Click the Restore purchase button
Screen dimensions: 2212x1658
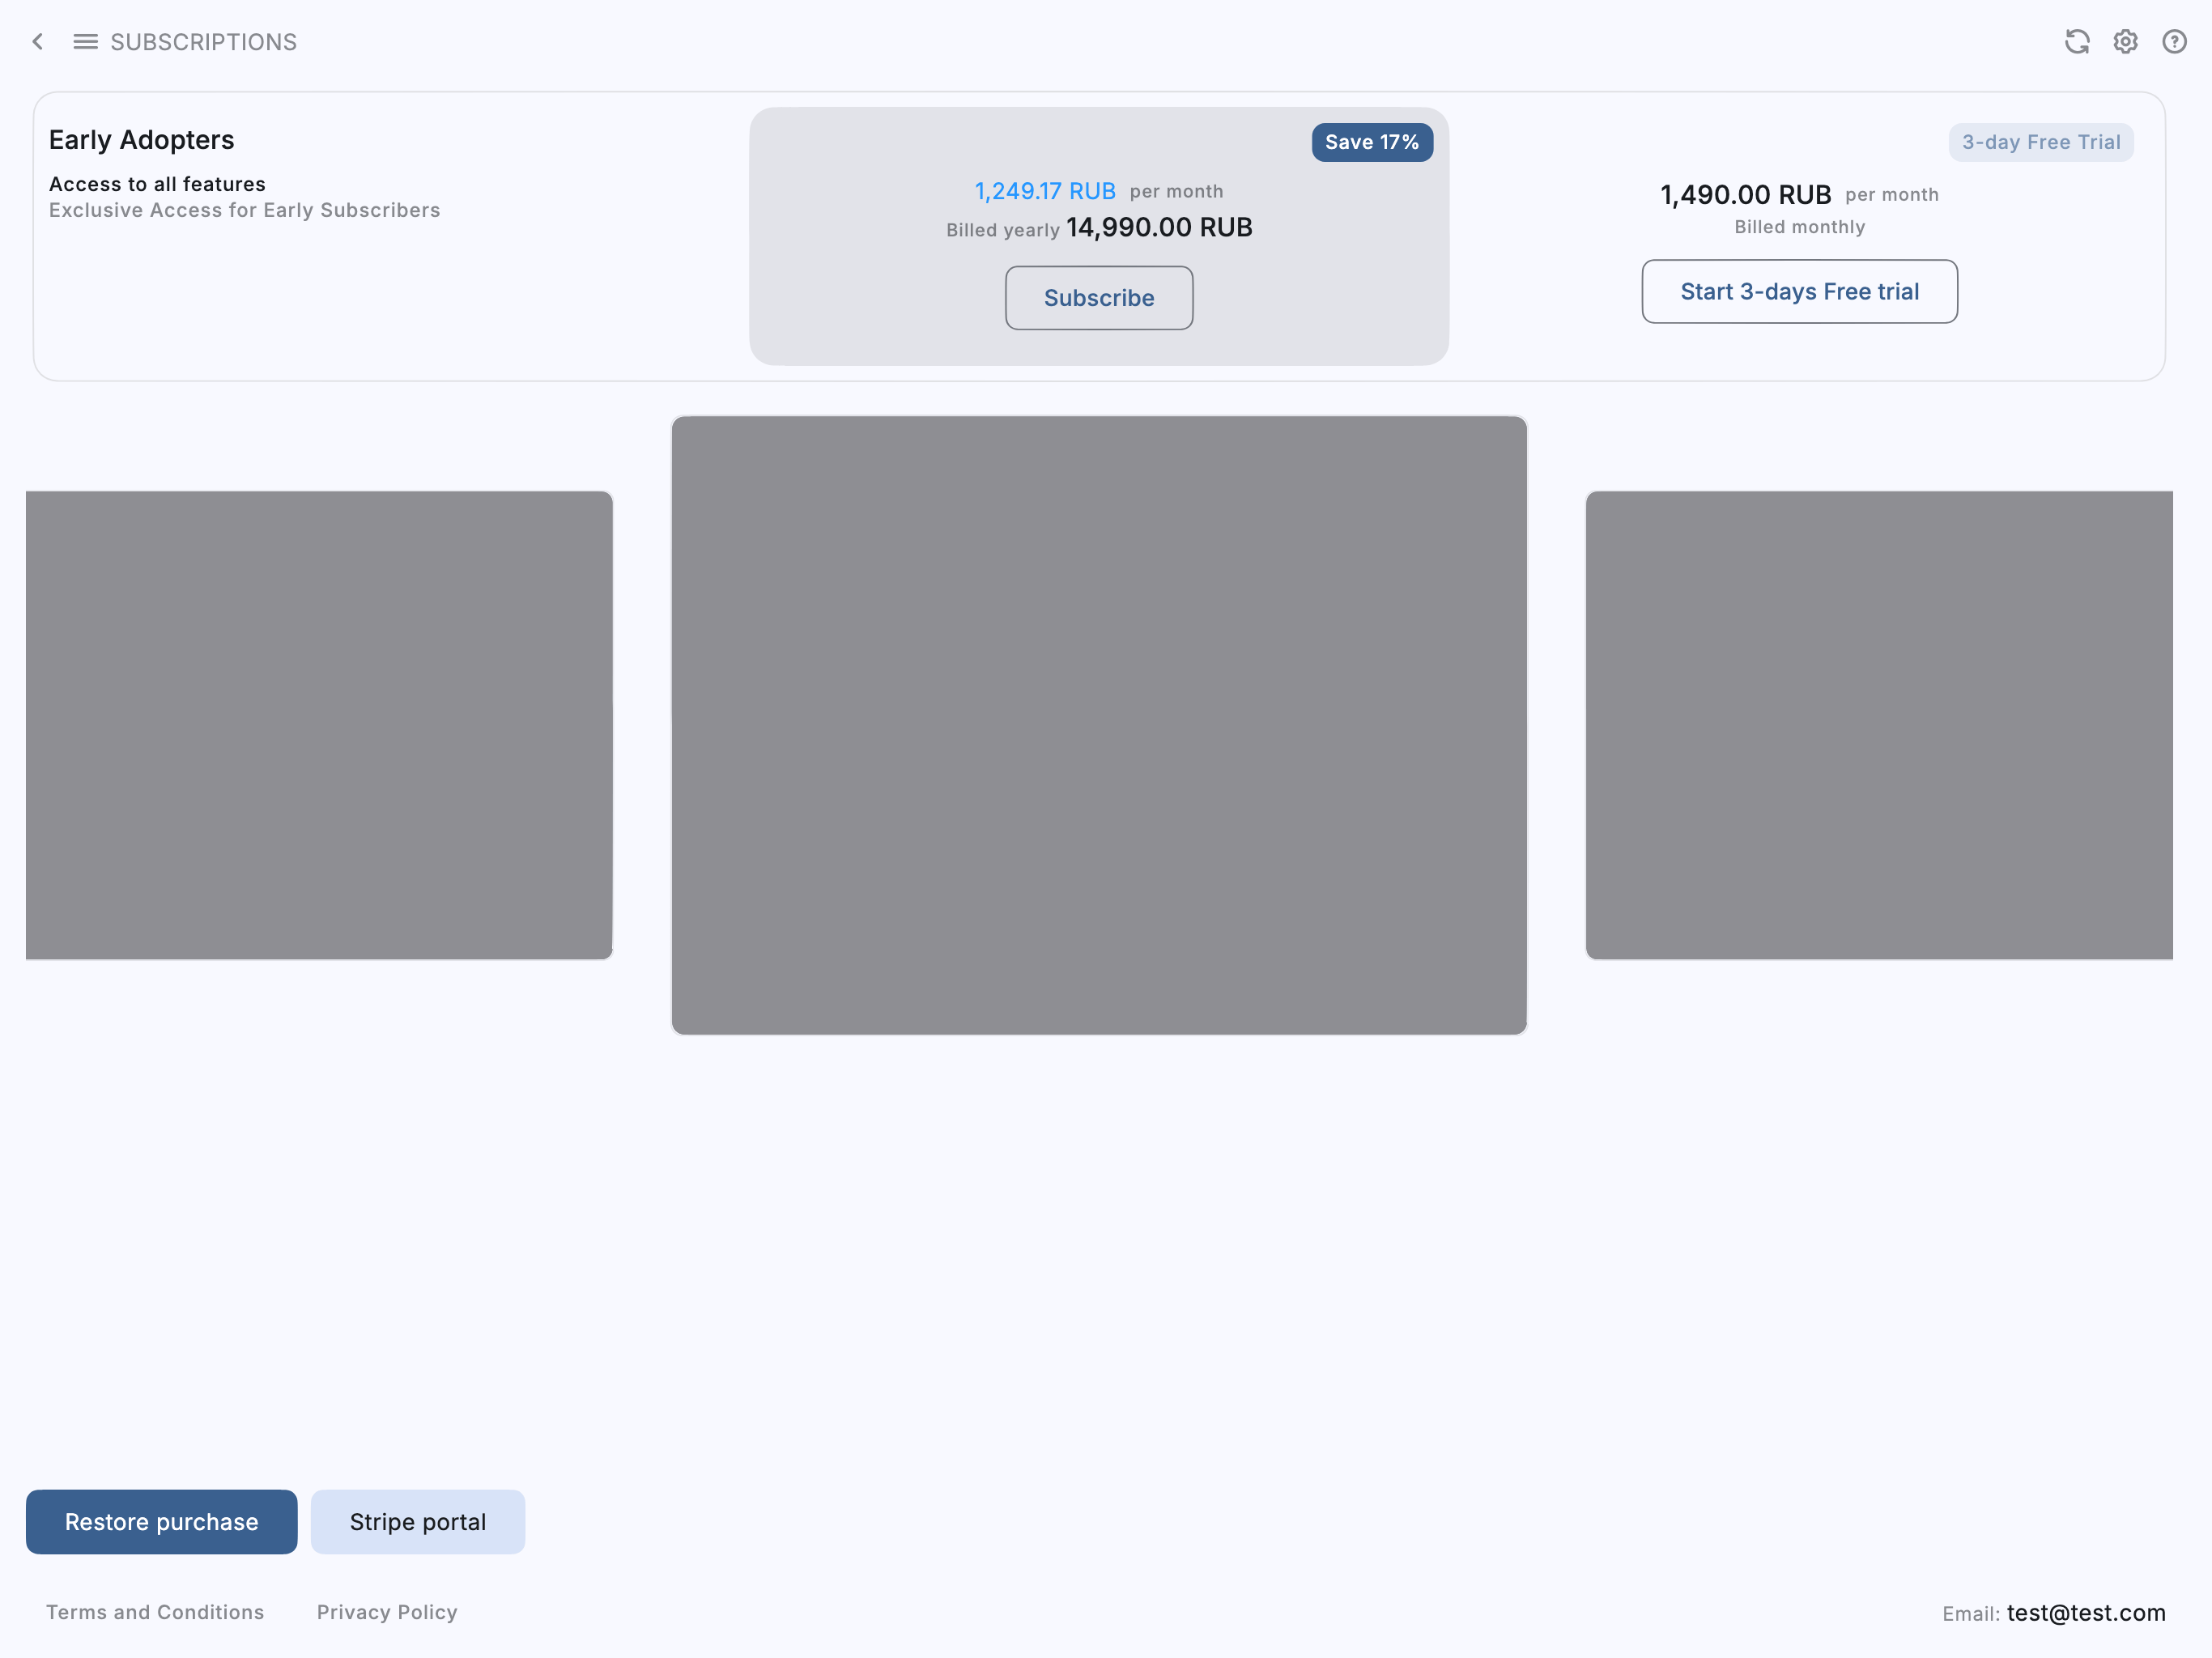tap(161, 1522)
